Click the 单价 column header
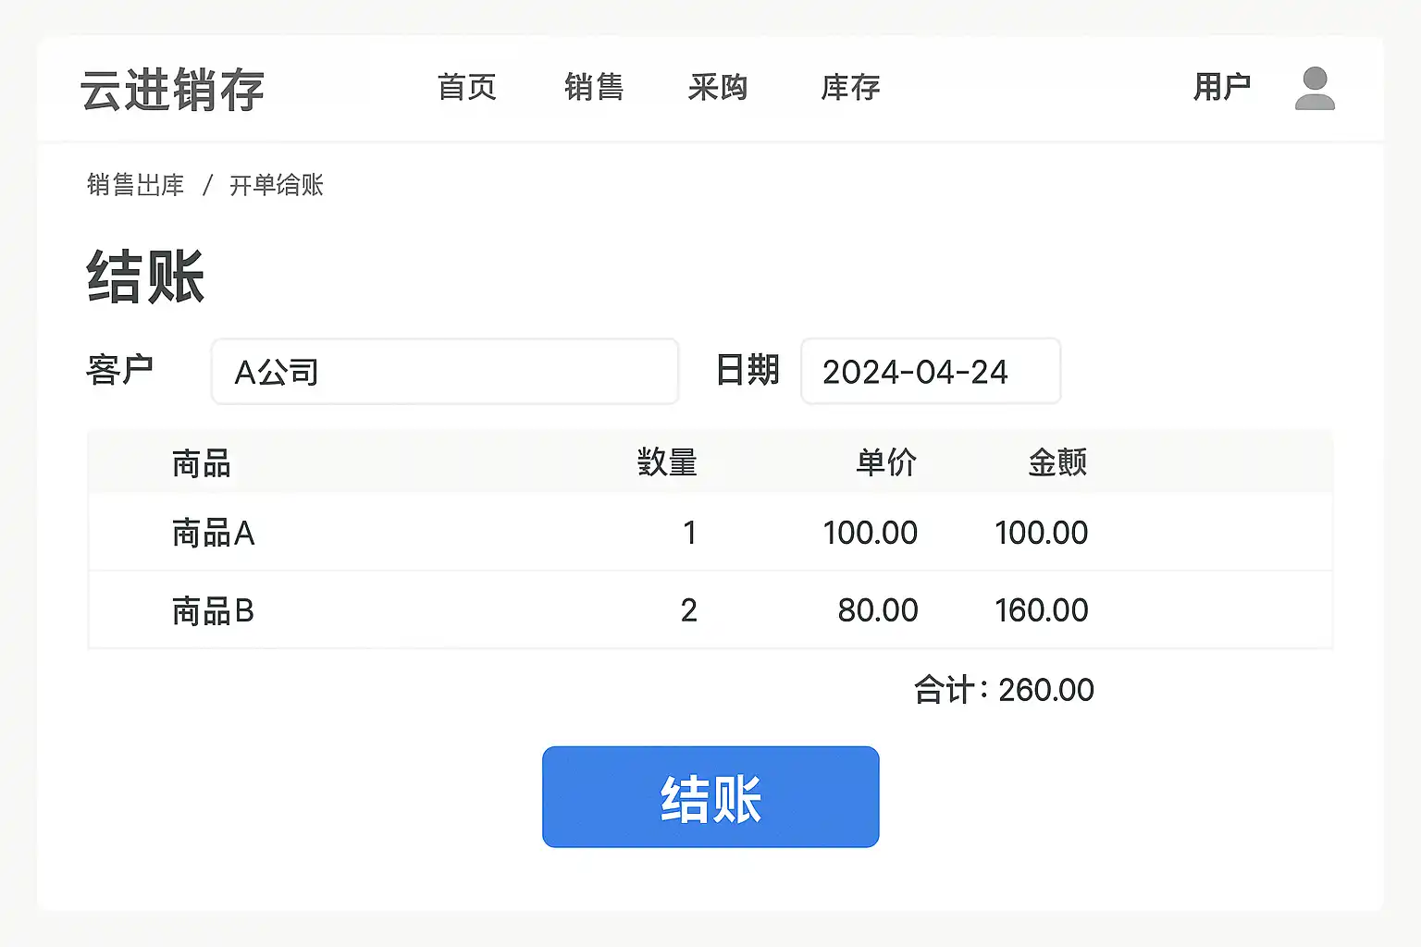 (x=885, y=462)
